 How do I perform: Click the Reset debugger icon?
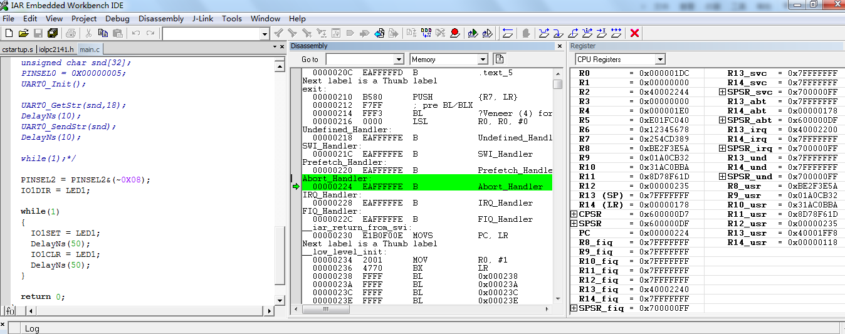tap(508, 33)
